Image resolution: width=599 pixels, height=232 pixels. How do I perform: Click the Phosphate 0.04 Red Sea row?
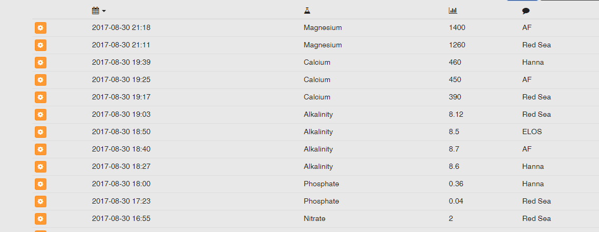[x=316, y=201]
